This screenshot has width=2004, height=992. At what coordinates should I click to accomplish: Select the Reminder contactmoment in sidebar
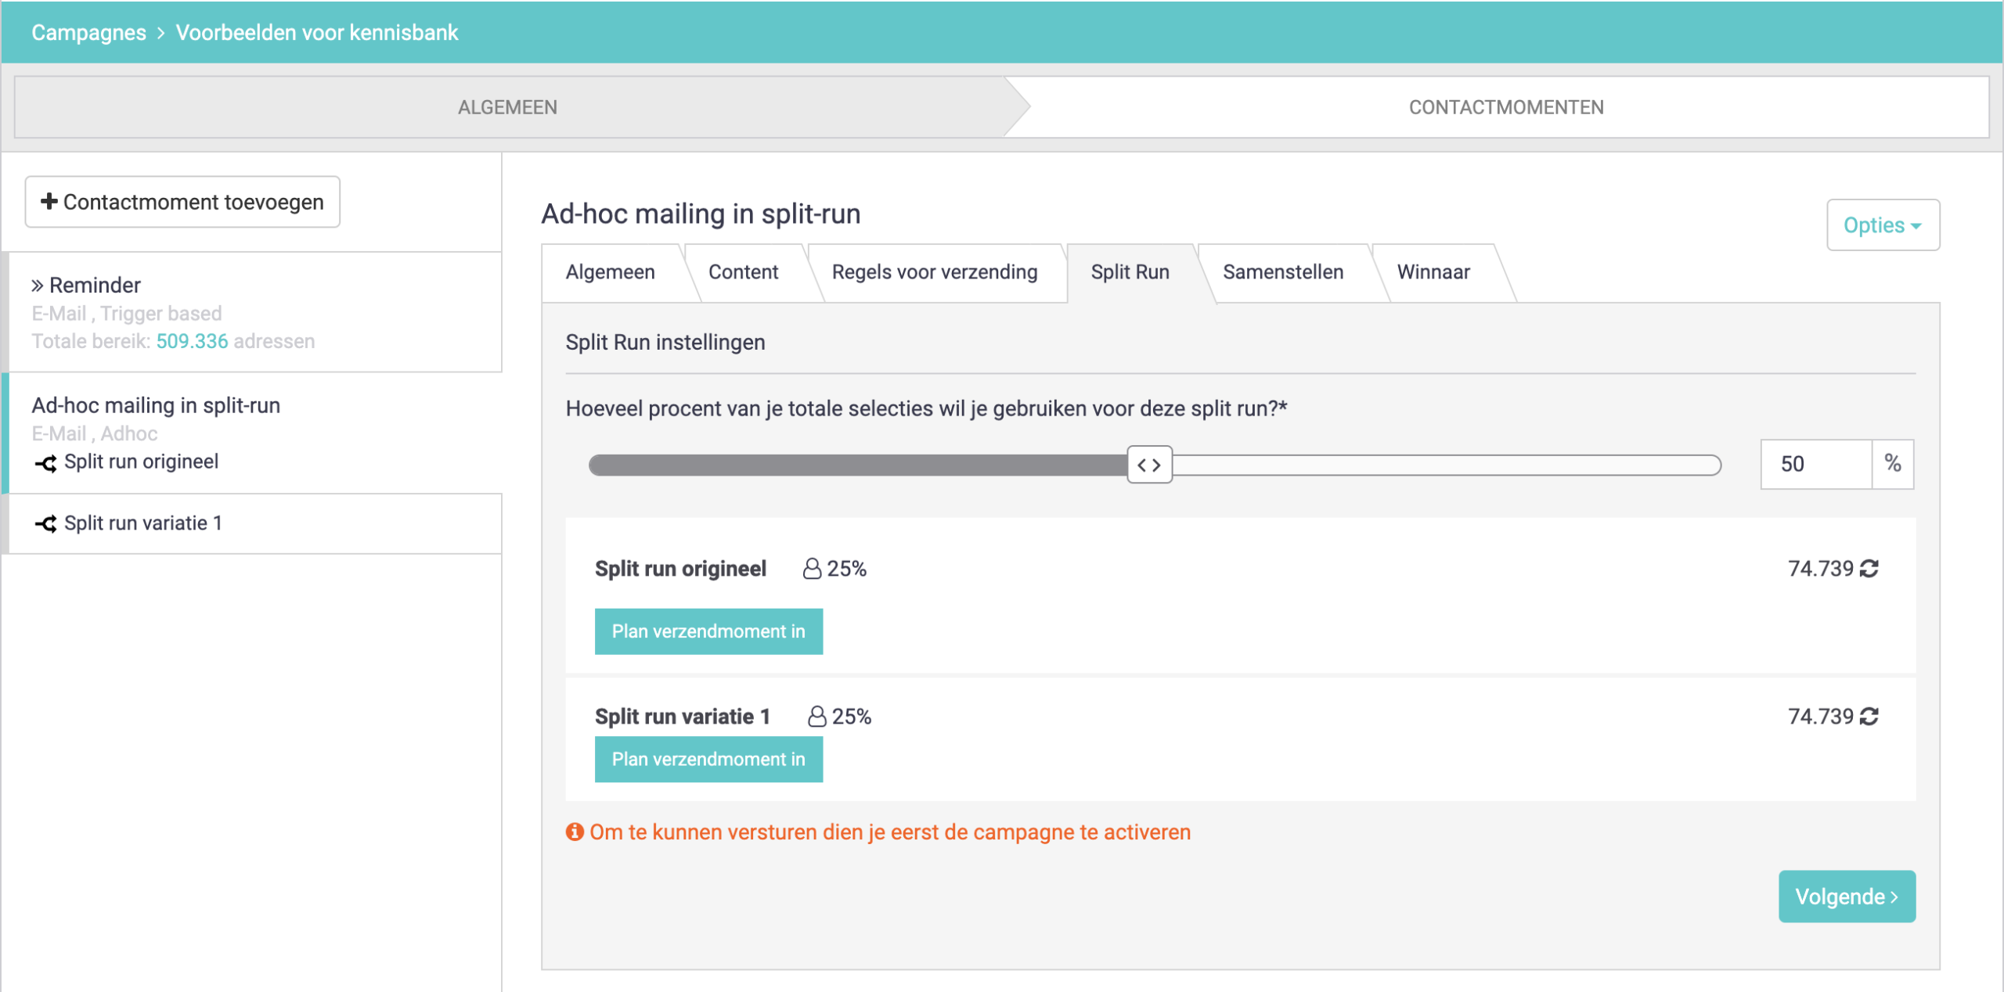click(x=254, y=312)
